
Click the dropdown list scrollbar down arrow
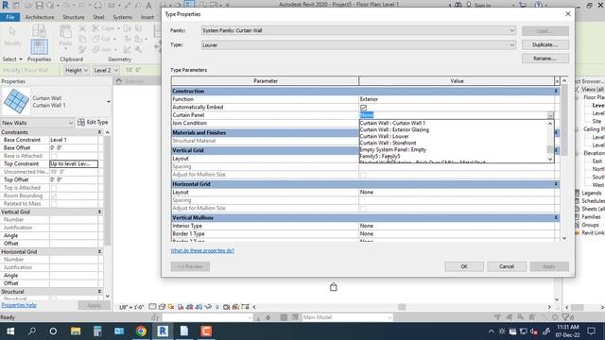click(x=550, y=159)
